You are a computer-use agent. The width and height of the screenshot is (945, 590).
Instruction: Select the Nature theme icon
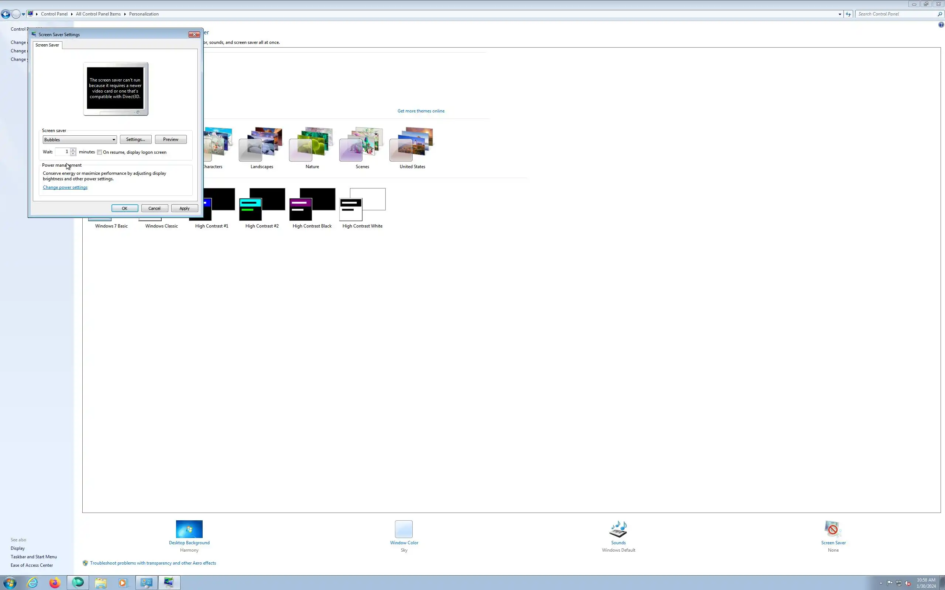(312, 145)
